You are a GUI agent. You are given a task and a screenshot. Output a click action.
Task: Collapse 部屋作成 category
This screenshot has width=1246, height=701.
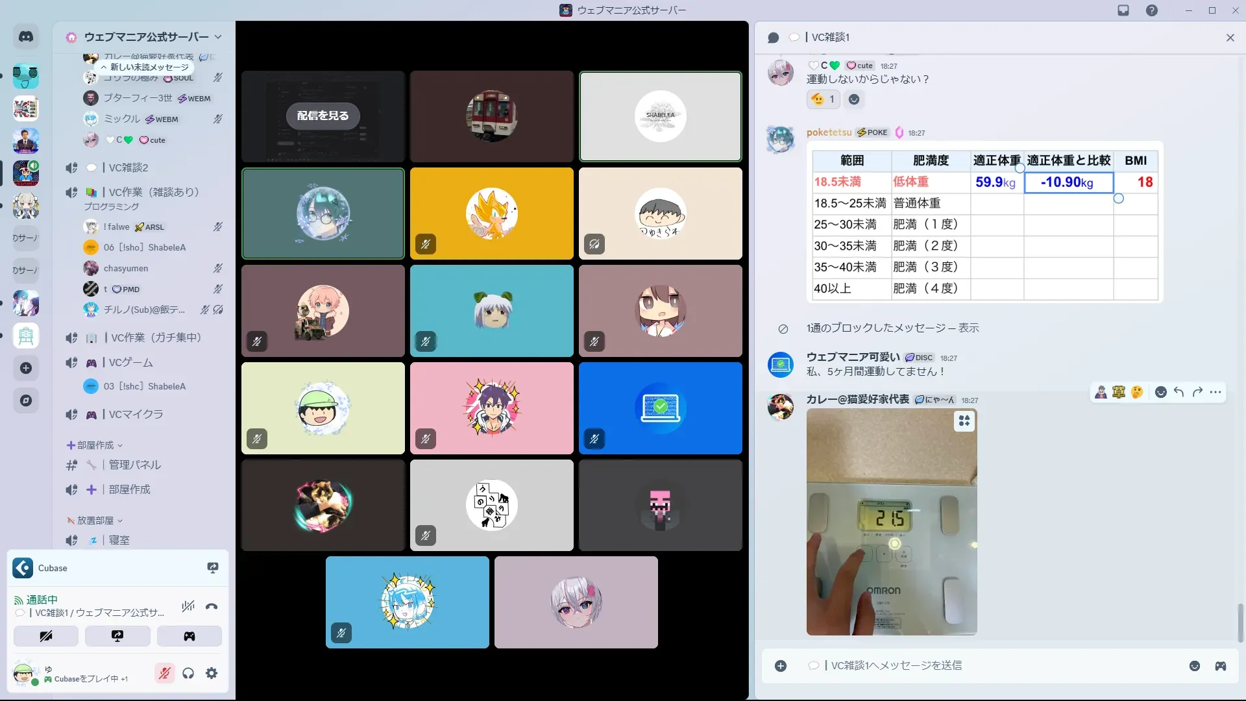[x=95, y=445]
